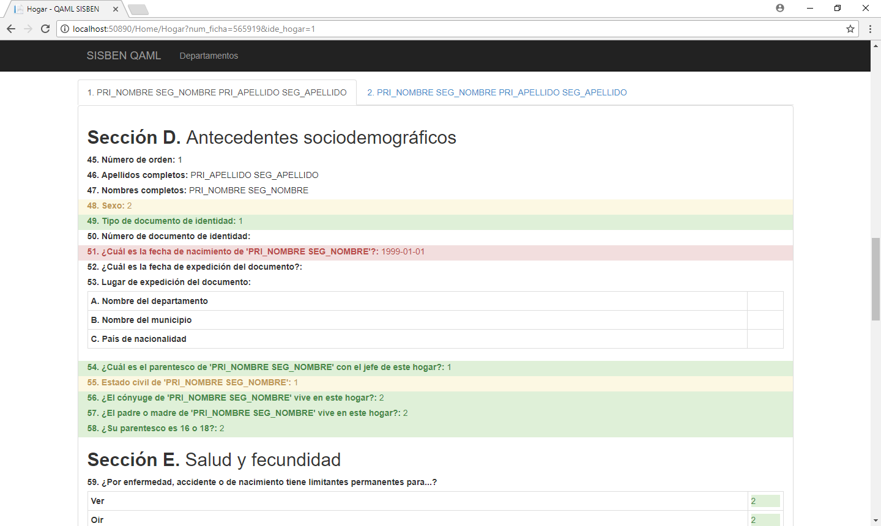Click the browser forward arrow
Image resolution: width=881 pixels, height=526 pixels.
coord(28,29)
